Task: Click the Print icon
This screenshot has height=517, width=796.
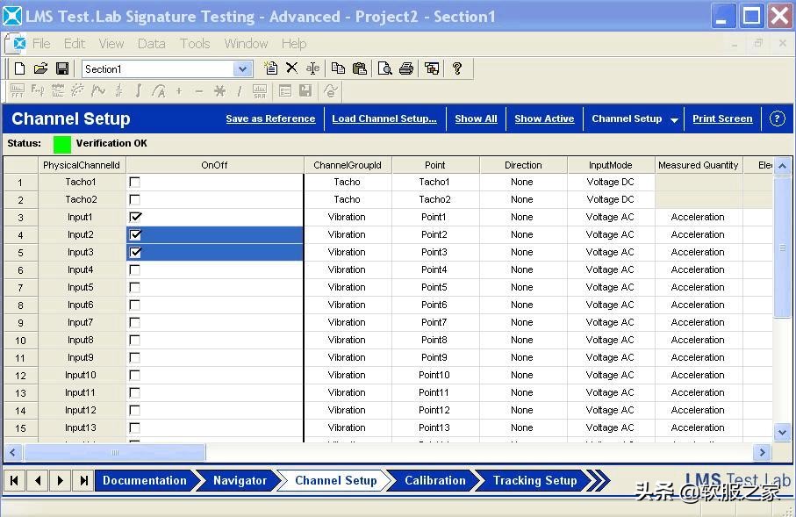Action: coord(406,68)
